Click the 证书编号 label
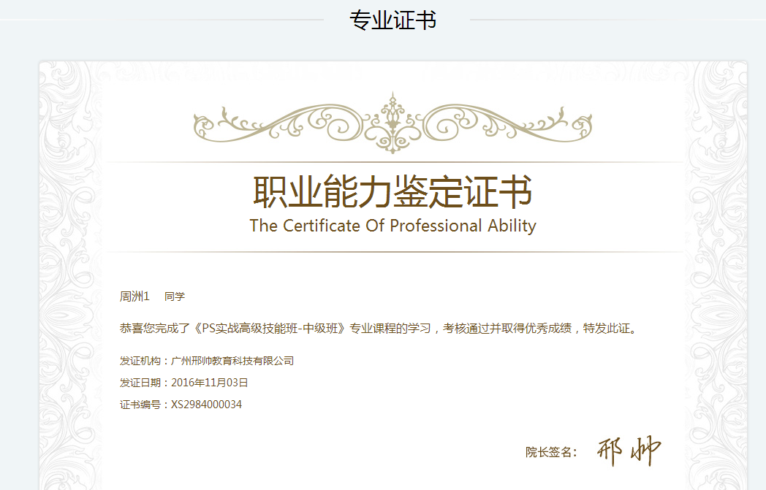 (x=141, y=405)
